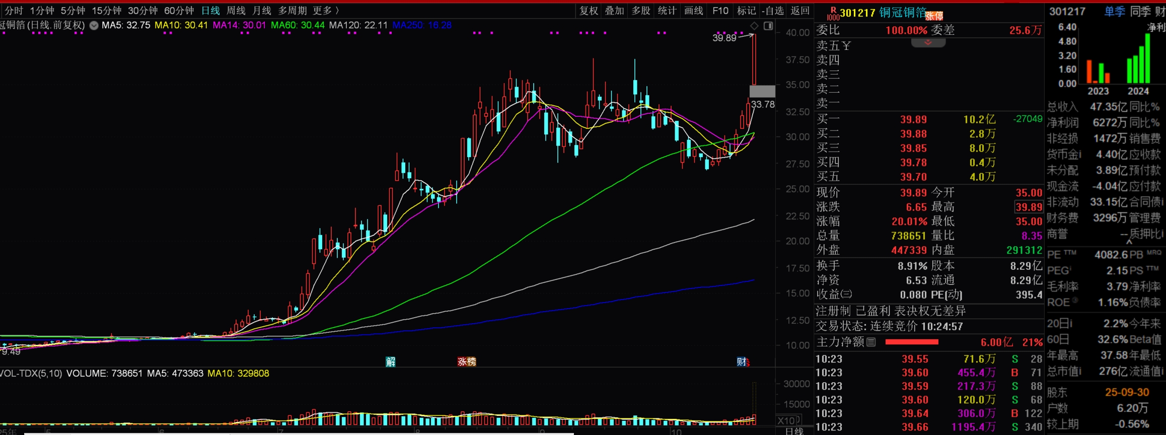Click the 股东 date 25-09-30

[x=1127, y=392]
